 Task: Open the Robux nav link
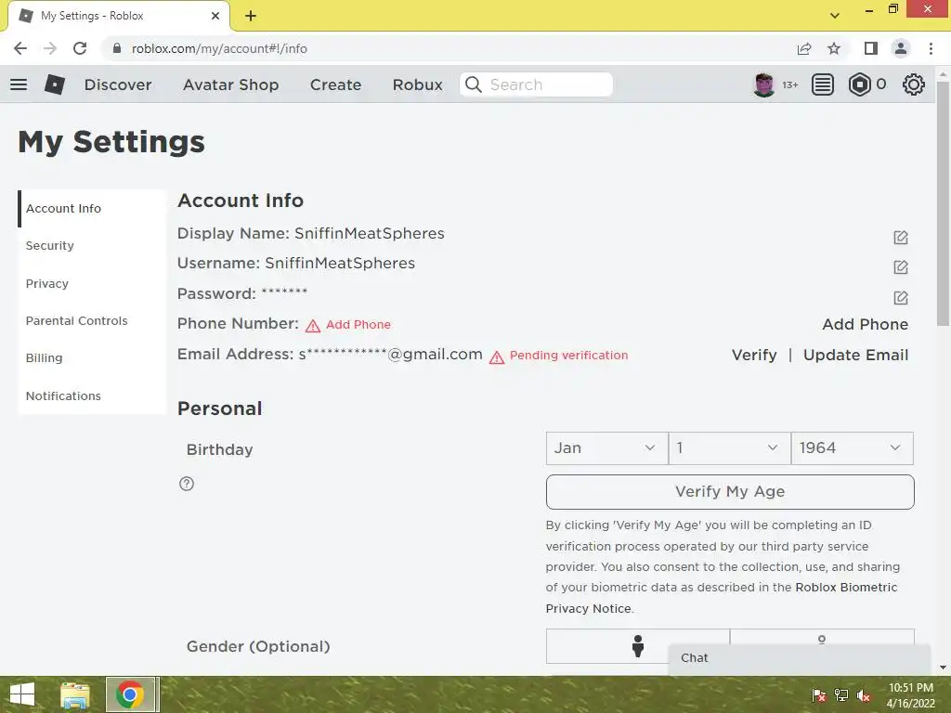(x=417, y=84)
